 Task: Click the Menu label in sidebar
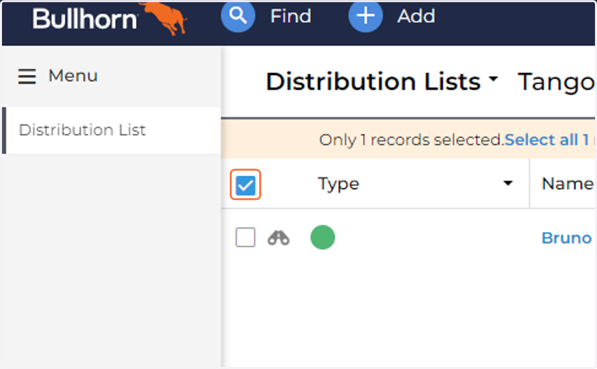(x=73, y=76)
